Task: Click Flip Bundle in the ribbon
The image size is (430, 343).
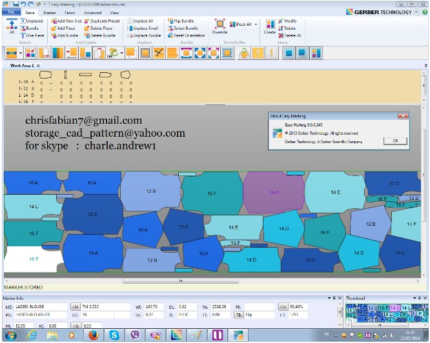Action: [183, 21]
